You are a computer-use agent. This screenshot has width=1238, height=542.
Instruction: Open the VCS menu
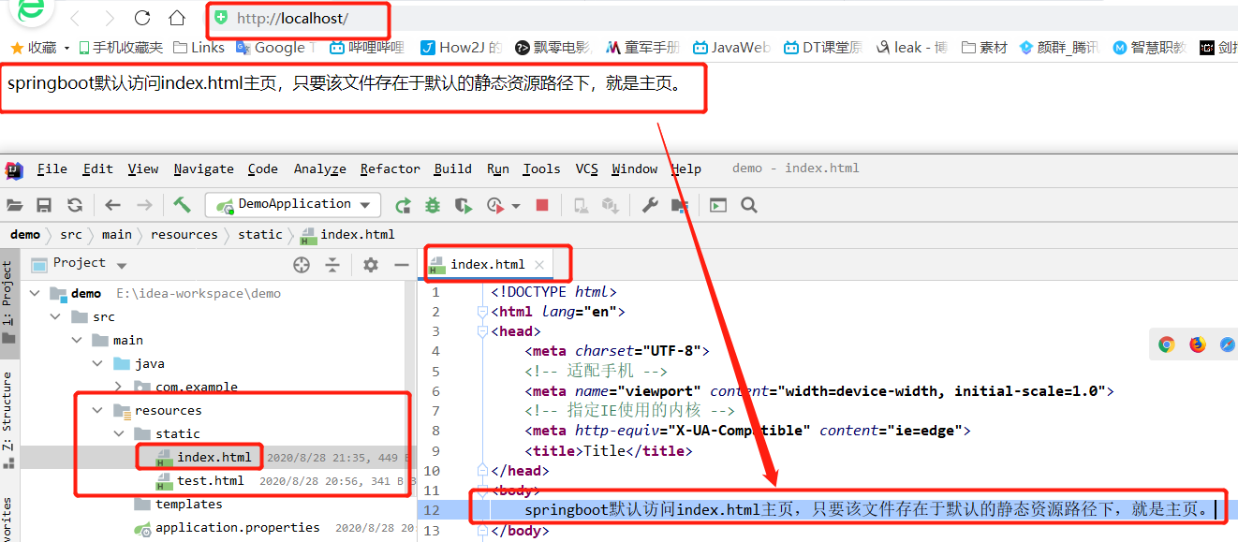(x=587, y=168)
